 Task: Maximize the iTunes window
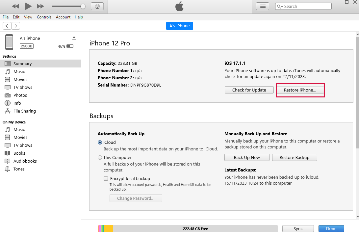(x=347, y=2)
